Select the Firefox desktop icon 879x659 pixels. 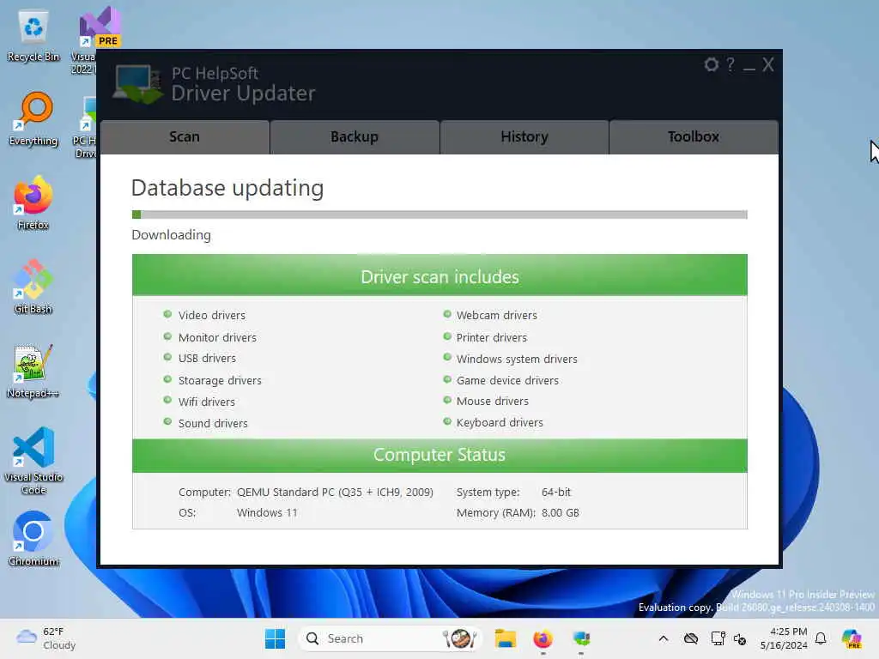[x=33, y=203]
